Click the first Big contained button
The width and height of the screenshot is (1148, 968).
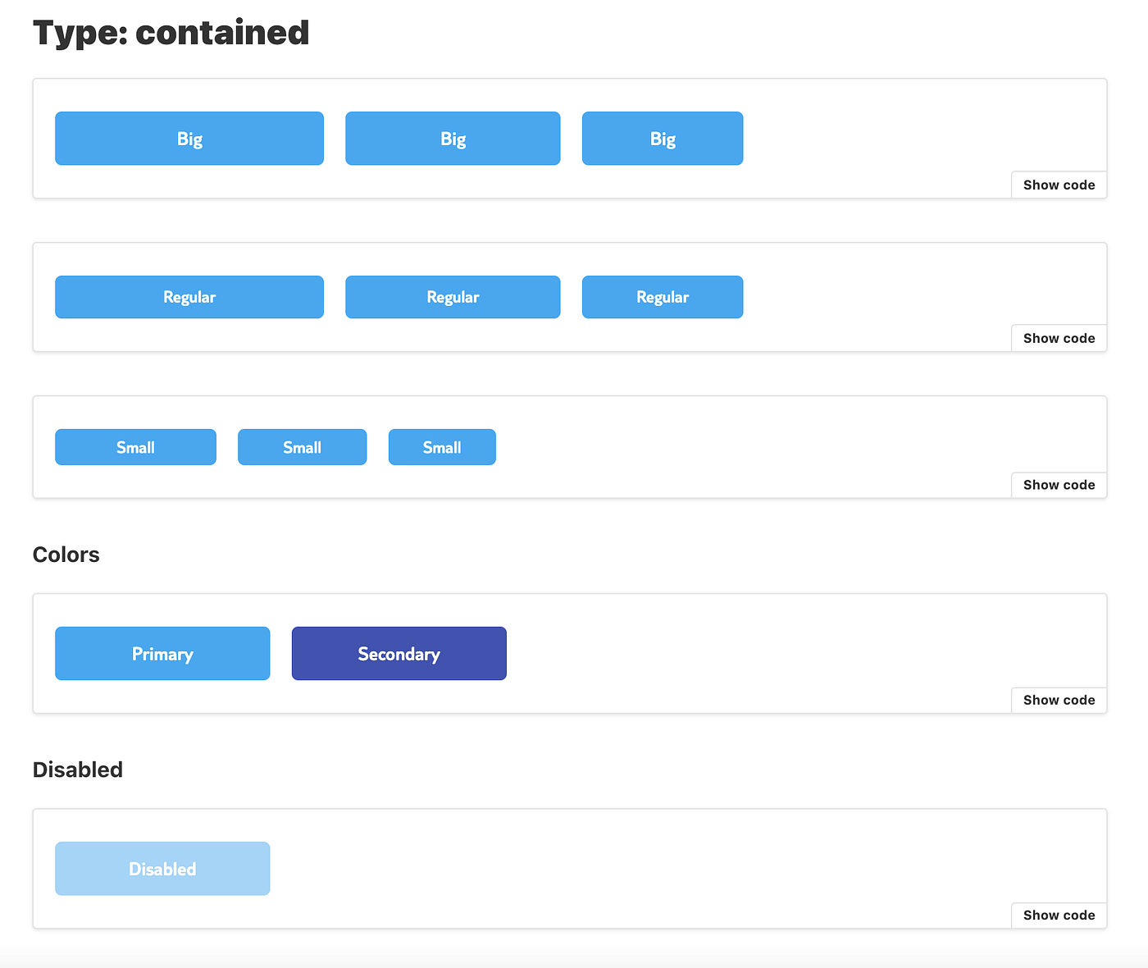click(189, 138)
